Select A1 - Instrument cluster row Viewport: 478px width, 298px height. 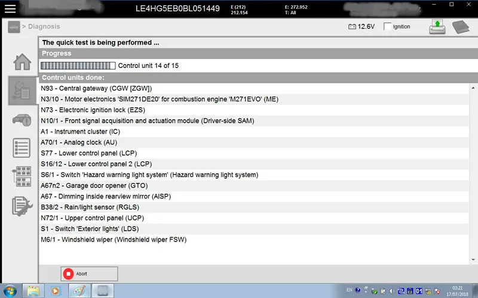[253, 132]
